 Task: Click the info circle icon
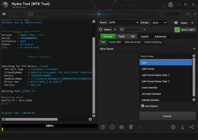112,127
